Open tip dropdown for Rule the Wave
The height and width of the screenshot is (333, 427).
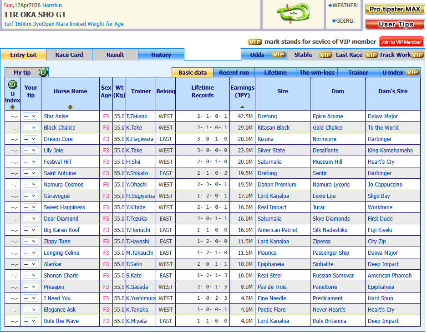point(30,321)
